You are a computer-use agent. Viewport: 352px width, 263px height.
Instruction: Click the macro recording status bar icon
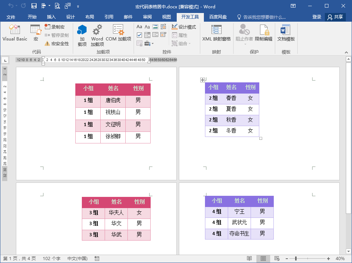pos(97,259)
